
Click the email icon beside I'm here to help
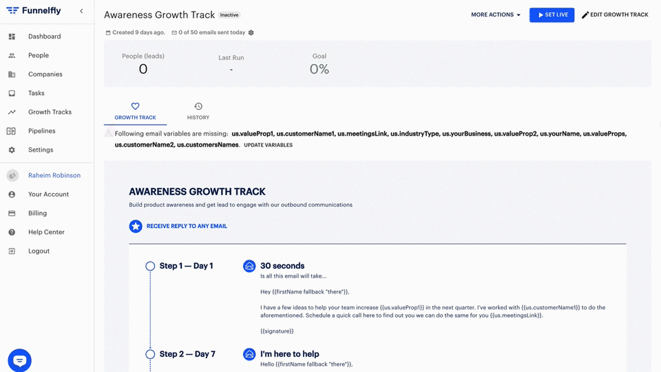click(249, 354)
